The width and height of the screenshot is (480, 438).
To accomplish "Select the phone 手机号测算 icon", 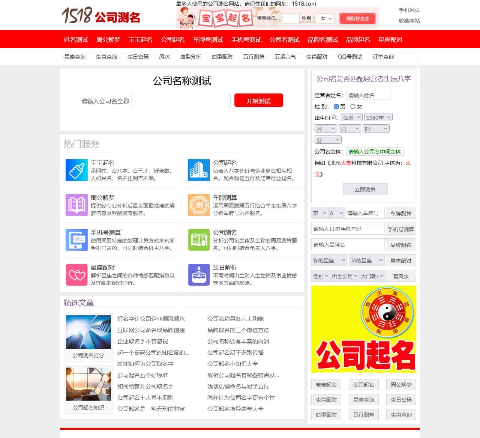I will click(76, 240).
